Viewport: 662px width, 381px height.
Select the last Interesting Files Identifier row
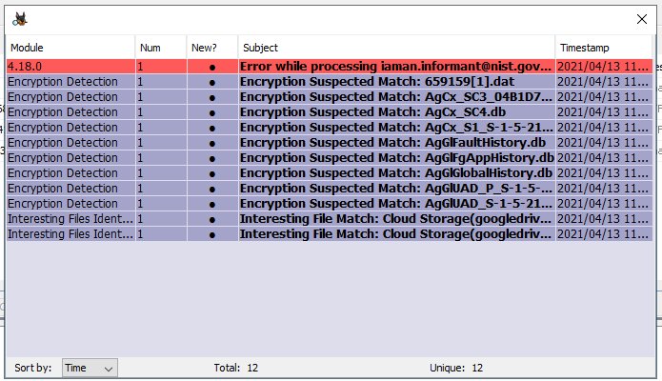pos(330,233)
